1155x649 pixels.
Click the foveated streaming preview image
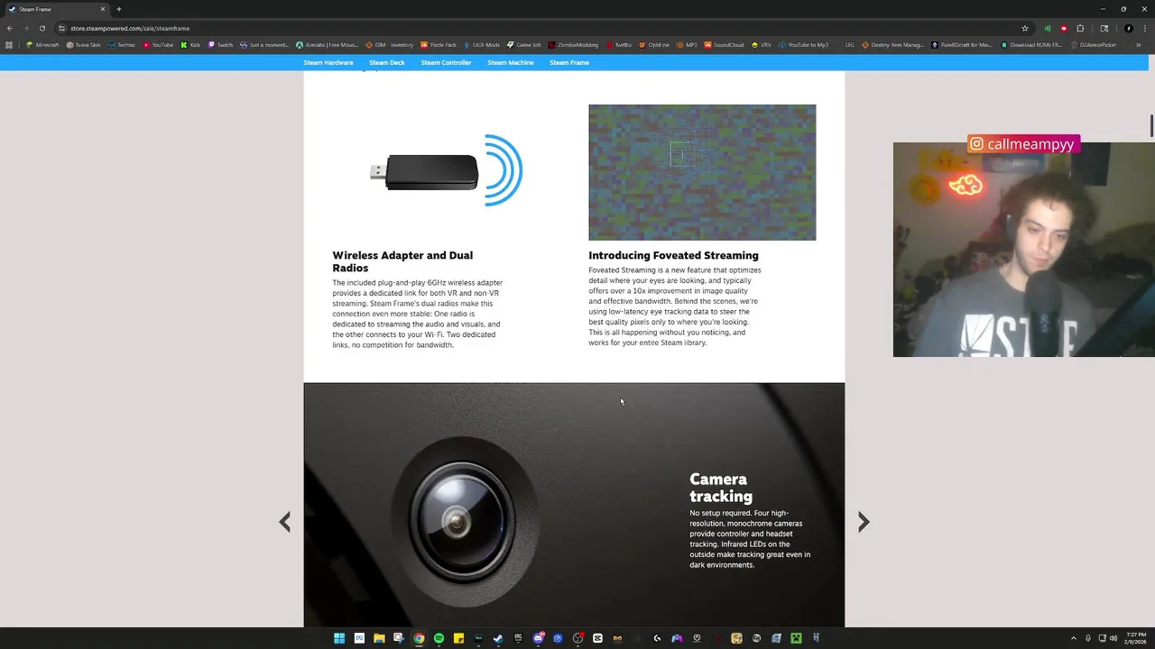point(702,172)
